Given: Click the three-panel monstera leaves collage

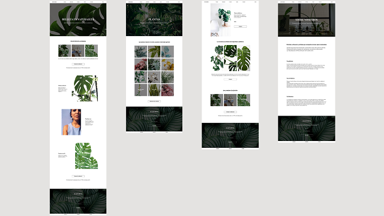Looking at the screenshot, I should [x=230, y=58].
